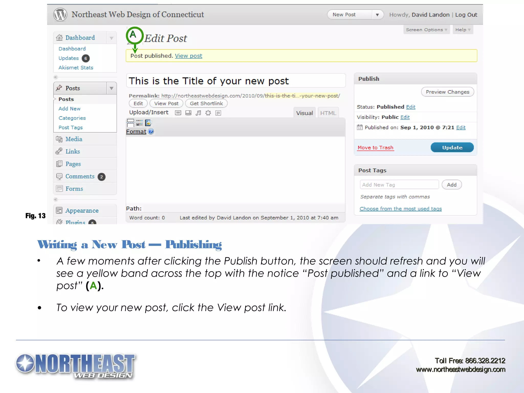Click the Get Shortlink button
Viewport: 524px width, 393px height.
coord(206,103)
